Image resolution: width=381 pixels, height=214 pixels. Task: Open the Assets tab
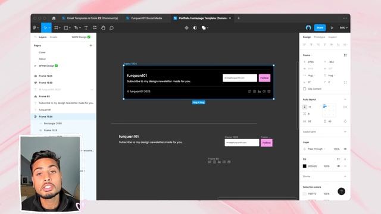(54, 37)
